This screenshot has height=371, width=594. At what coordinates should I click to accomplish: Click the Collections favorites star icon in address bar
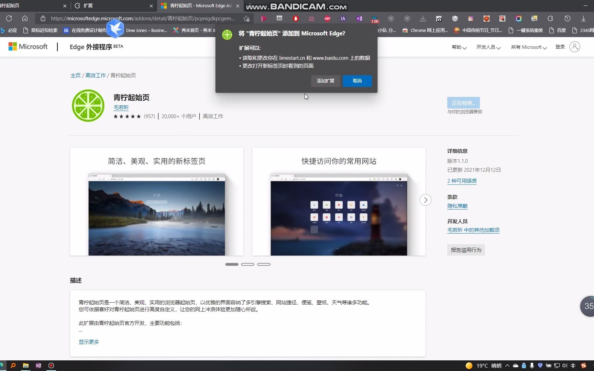coord(246,19)
